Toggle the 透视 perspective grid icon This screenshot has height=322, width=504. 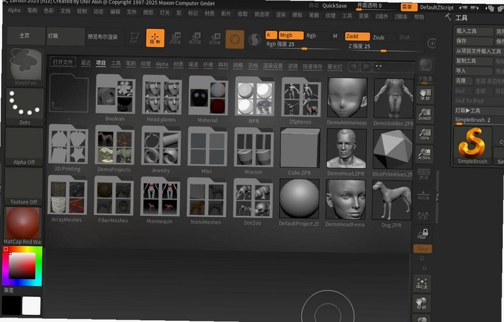(424, 175)
